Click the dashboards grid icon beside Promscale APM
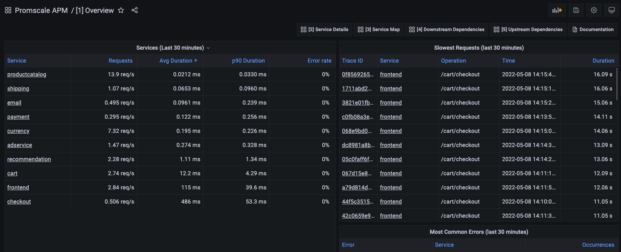 pos(8,10)
